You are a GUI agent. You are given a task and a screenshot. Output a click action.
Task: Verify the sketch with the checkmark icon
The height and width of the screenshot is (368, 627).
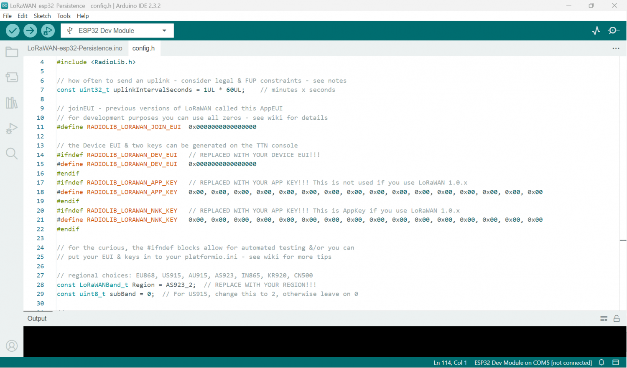point(13,30)
